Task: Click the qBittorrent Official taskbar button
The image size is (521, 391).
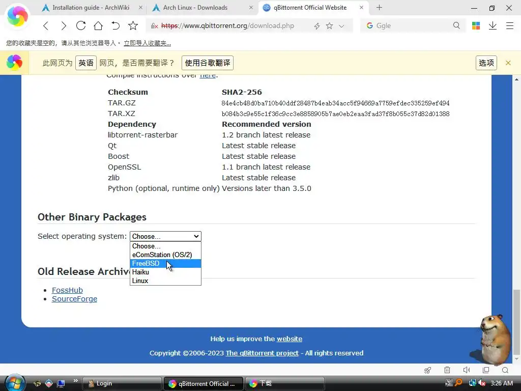Action: (203, 384)
